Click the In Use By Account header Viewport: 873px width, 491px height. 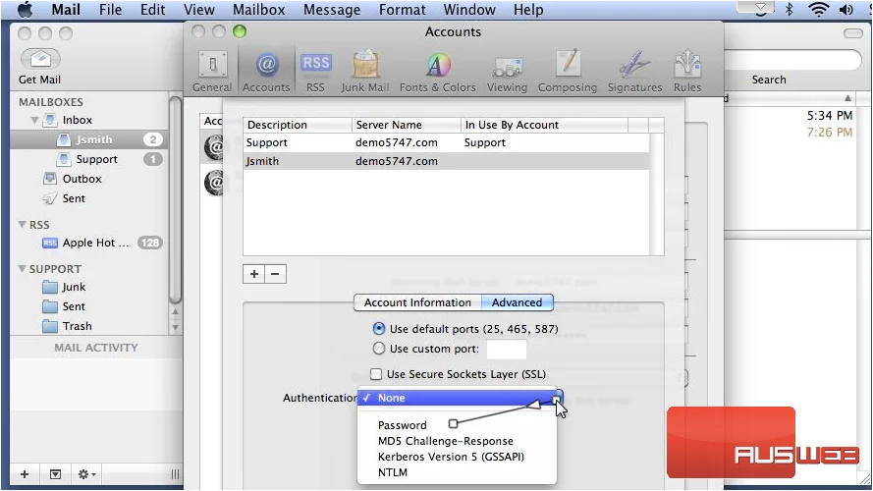(x=544, y=125)
